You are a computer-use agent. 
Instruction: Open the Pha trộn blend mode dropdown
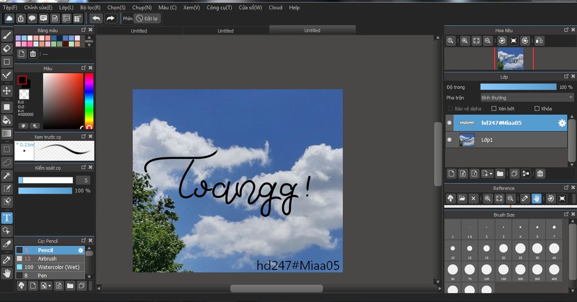527,97
